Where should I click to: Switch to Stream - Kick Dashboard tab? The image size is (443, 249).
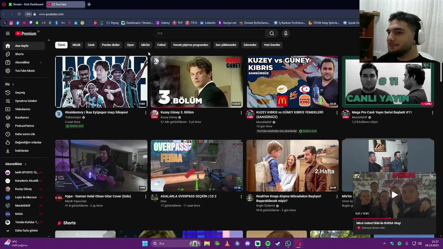pyautogui.click(x=26, y=4)
